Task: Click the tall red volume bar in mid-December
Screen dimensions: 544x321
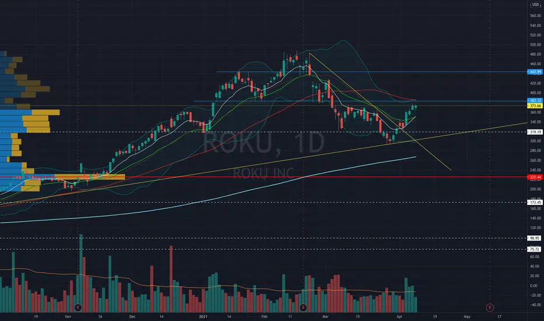Action: coord(171,279)
